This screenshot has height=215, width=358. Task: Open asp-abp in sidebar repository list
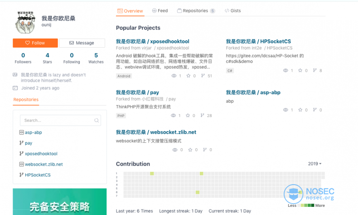point(34,132)
